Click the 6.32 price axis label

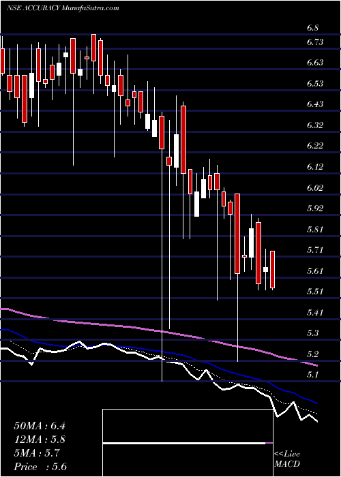(x=315, y=125)
